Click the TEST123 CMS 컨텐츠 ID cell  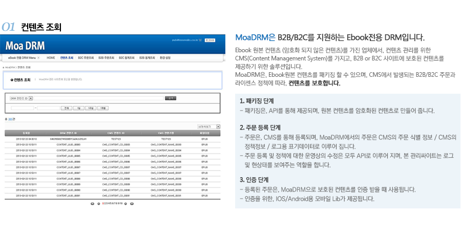[116, 139]
